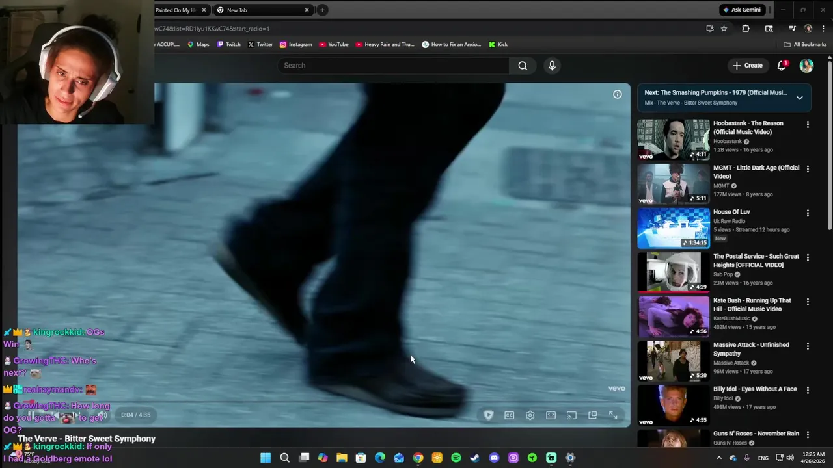This screenshot has height=468, width=833.
Task: Open YouTube notifications bell
Action: click(782, 66)
